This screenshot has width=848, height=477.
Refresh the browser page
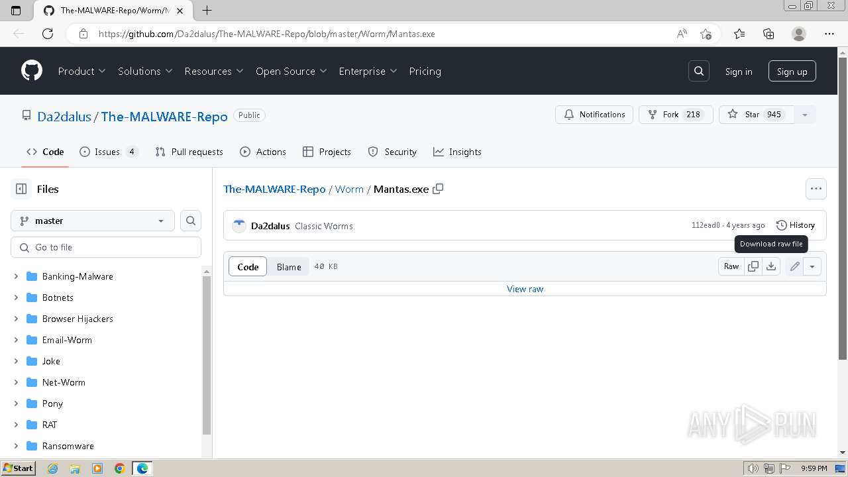pyautogui.click(x=48, y=34)
